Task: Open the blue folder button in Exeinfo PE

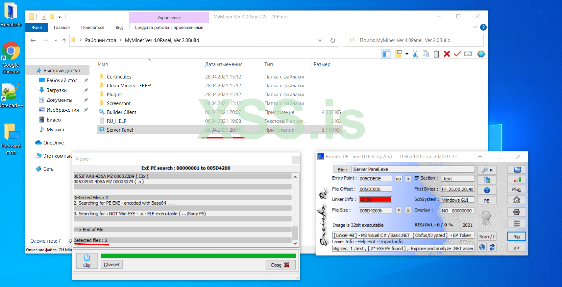Action: coord(517,170)
